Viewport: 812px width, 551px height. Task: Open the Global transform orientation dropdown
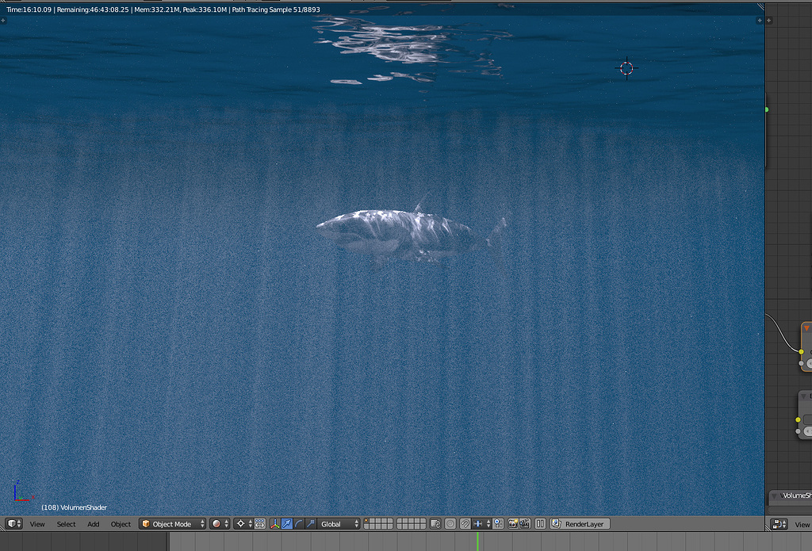tap(339, 523)
